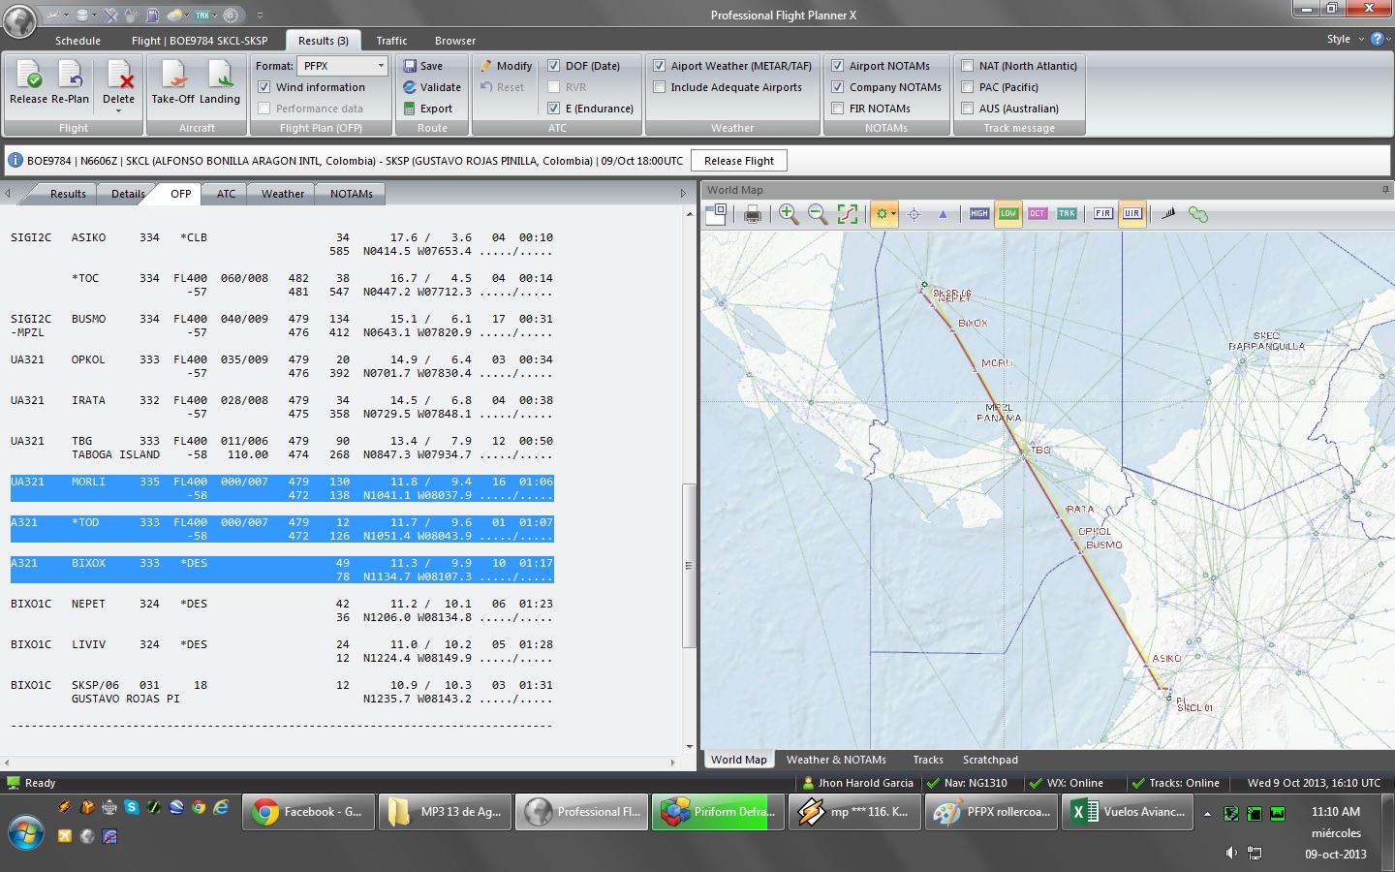This screenshot has height=872, width=1395.
Task: Toggle waypoint crosshair display on map
Action: 914,214
